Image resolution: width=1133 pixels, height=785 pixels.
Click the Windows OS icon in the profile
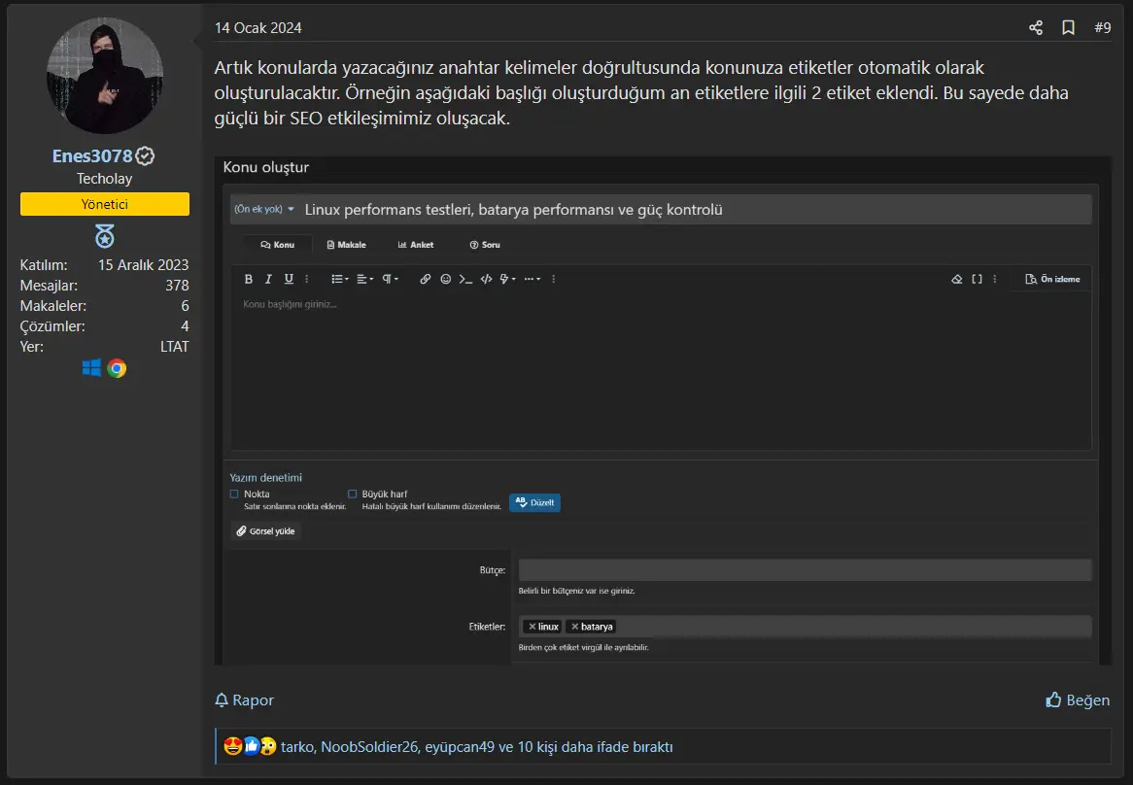91,368
